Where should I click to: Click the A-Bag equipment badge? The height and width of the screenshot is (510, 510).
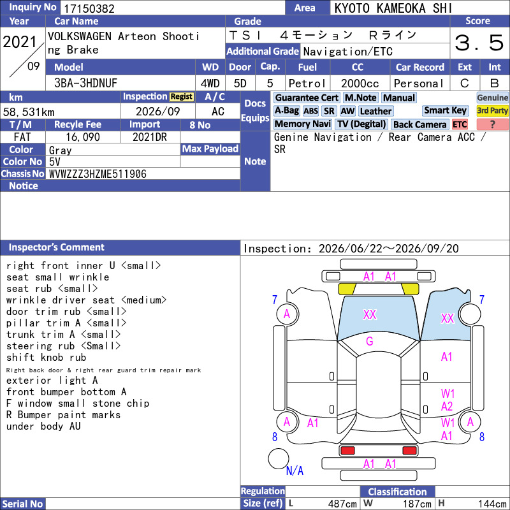point(286,111)
